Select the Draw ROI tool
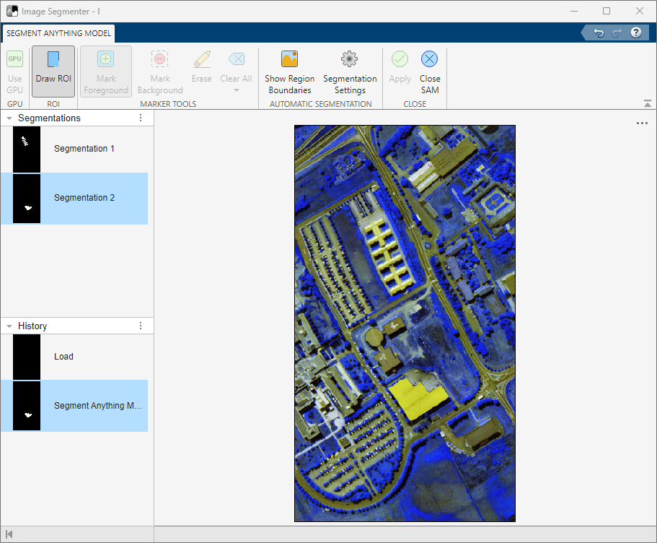657x543 pixels. tap(53, 71)
